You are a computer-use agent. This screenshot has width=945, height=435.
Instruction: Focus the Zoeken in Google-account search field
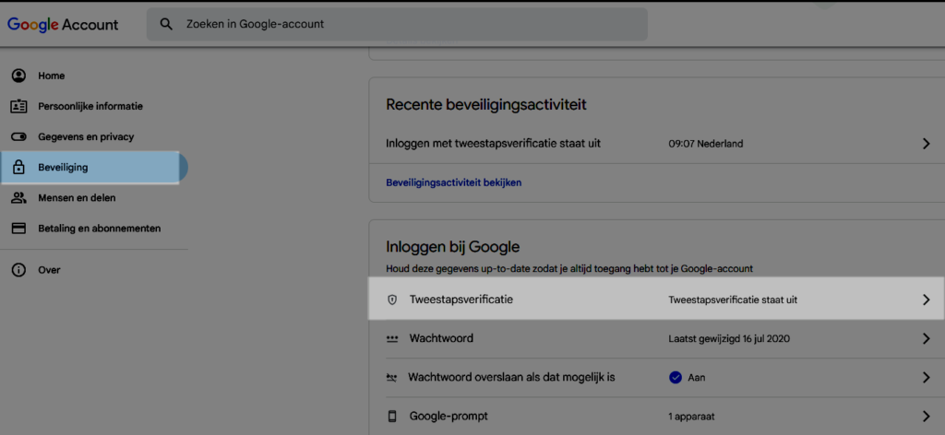pyautogui.click(x=397, y=24)
